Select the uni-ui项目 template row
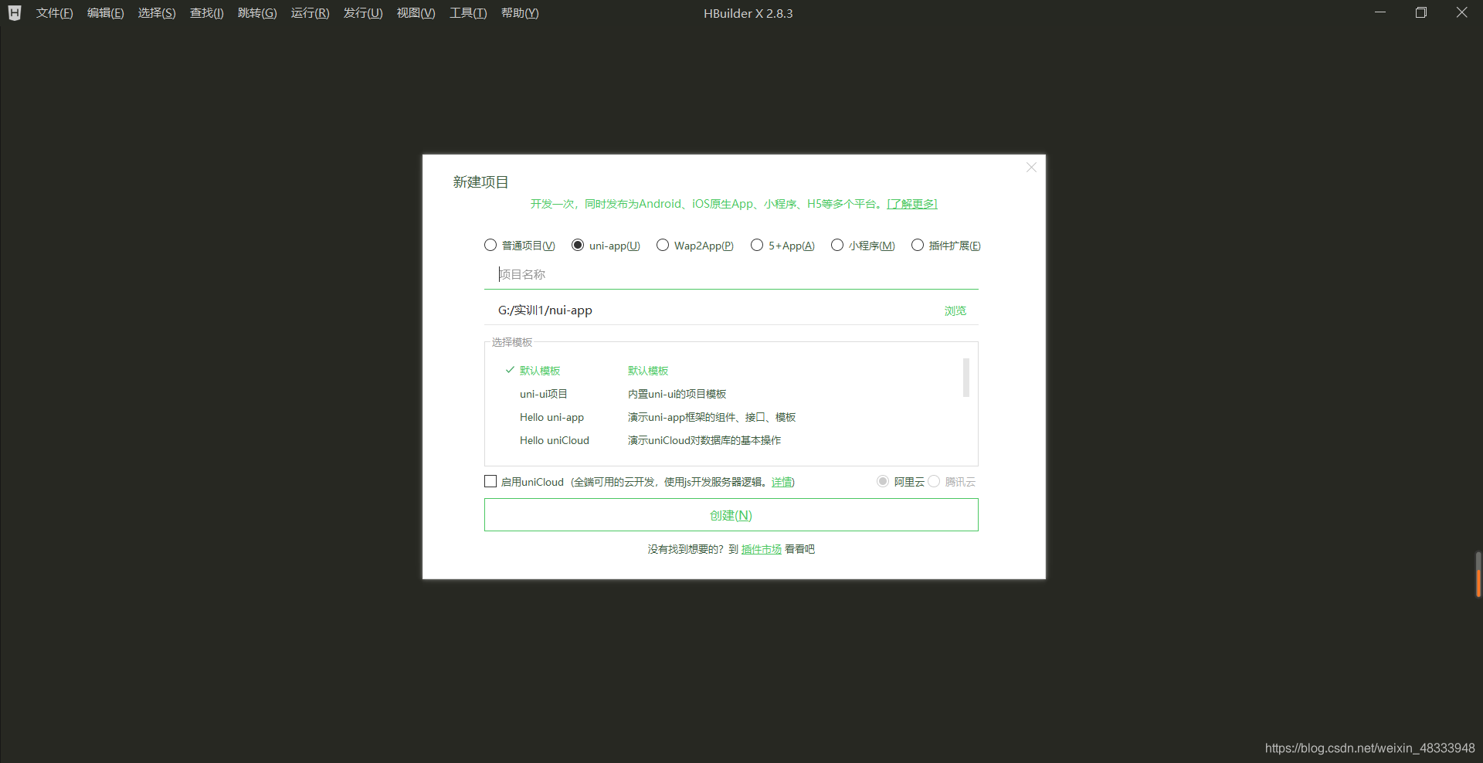The width and height of the screenshot is (1483, 763). point(726,394)
